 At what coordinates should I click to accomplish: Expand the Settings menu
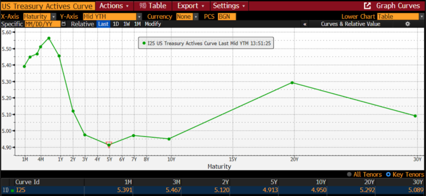coord(229,6)
